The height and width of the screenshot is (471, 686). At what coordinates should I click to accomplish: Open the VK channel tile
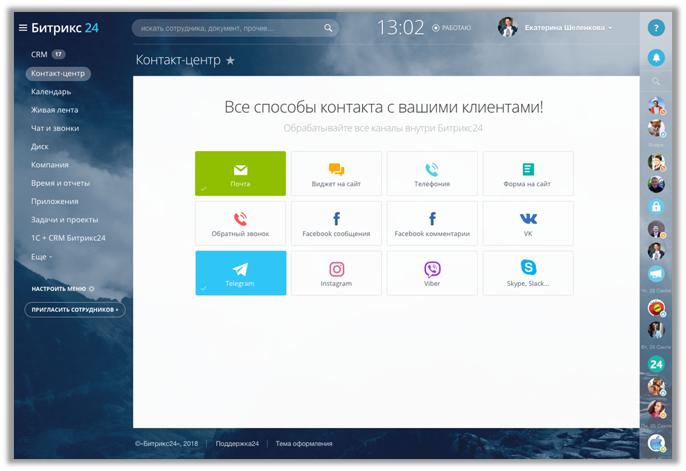tap(528, 224)
